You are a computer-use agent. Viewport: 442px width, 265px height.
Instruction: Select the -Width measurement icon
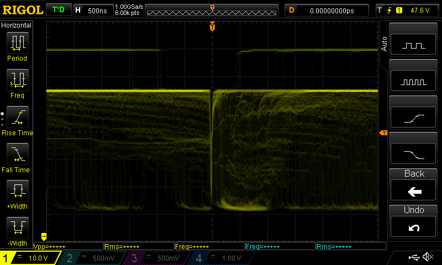[x=17, y=232]
